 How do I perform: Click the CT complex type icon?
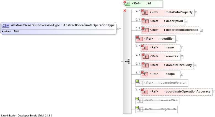5,26
